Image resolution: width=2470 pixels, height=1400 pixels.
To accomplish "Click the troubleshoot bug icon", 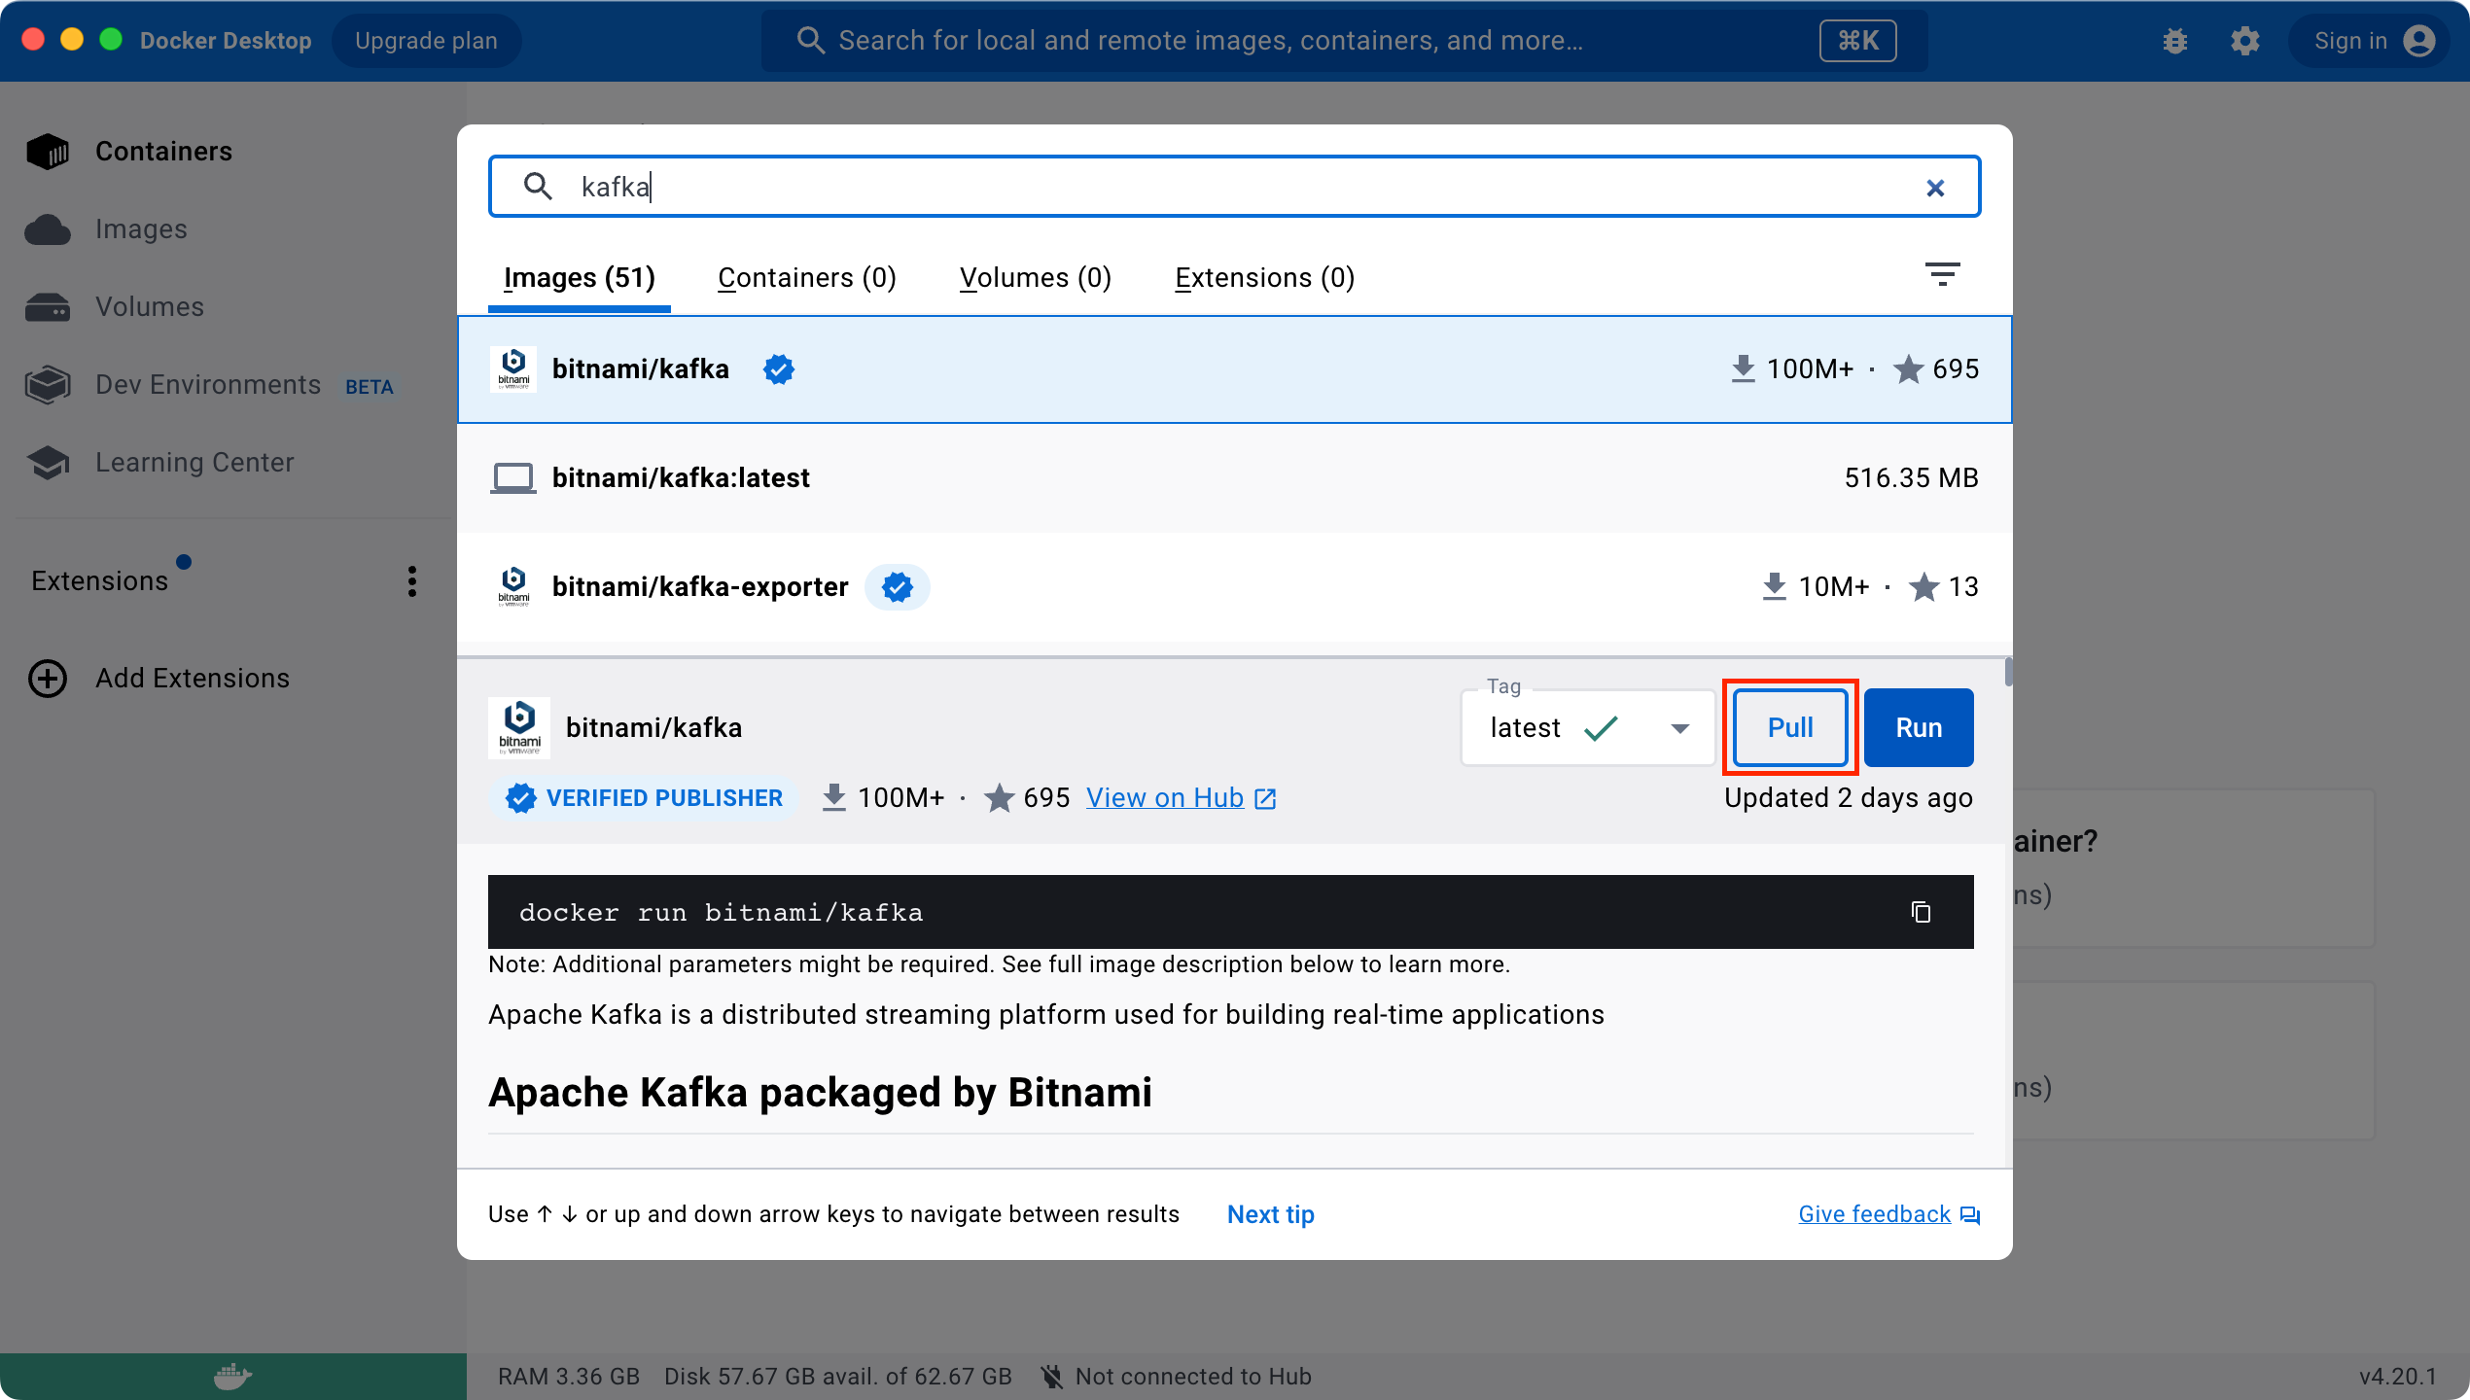I will (x=2175, y=41).
